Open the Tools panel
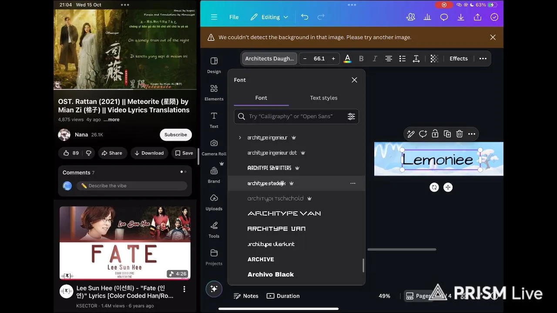557x313 pixels. click(214, 230)
